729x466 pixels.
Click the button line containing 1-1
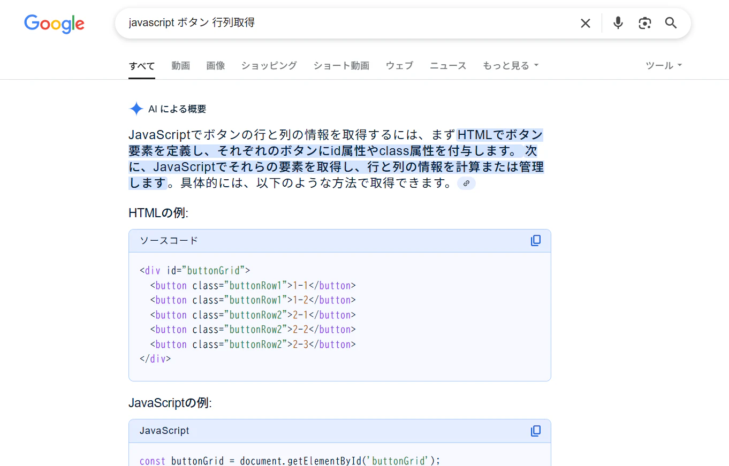tap(253, 285)
